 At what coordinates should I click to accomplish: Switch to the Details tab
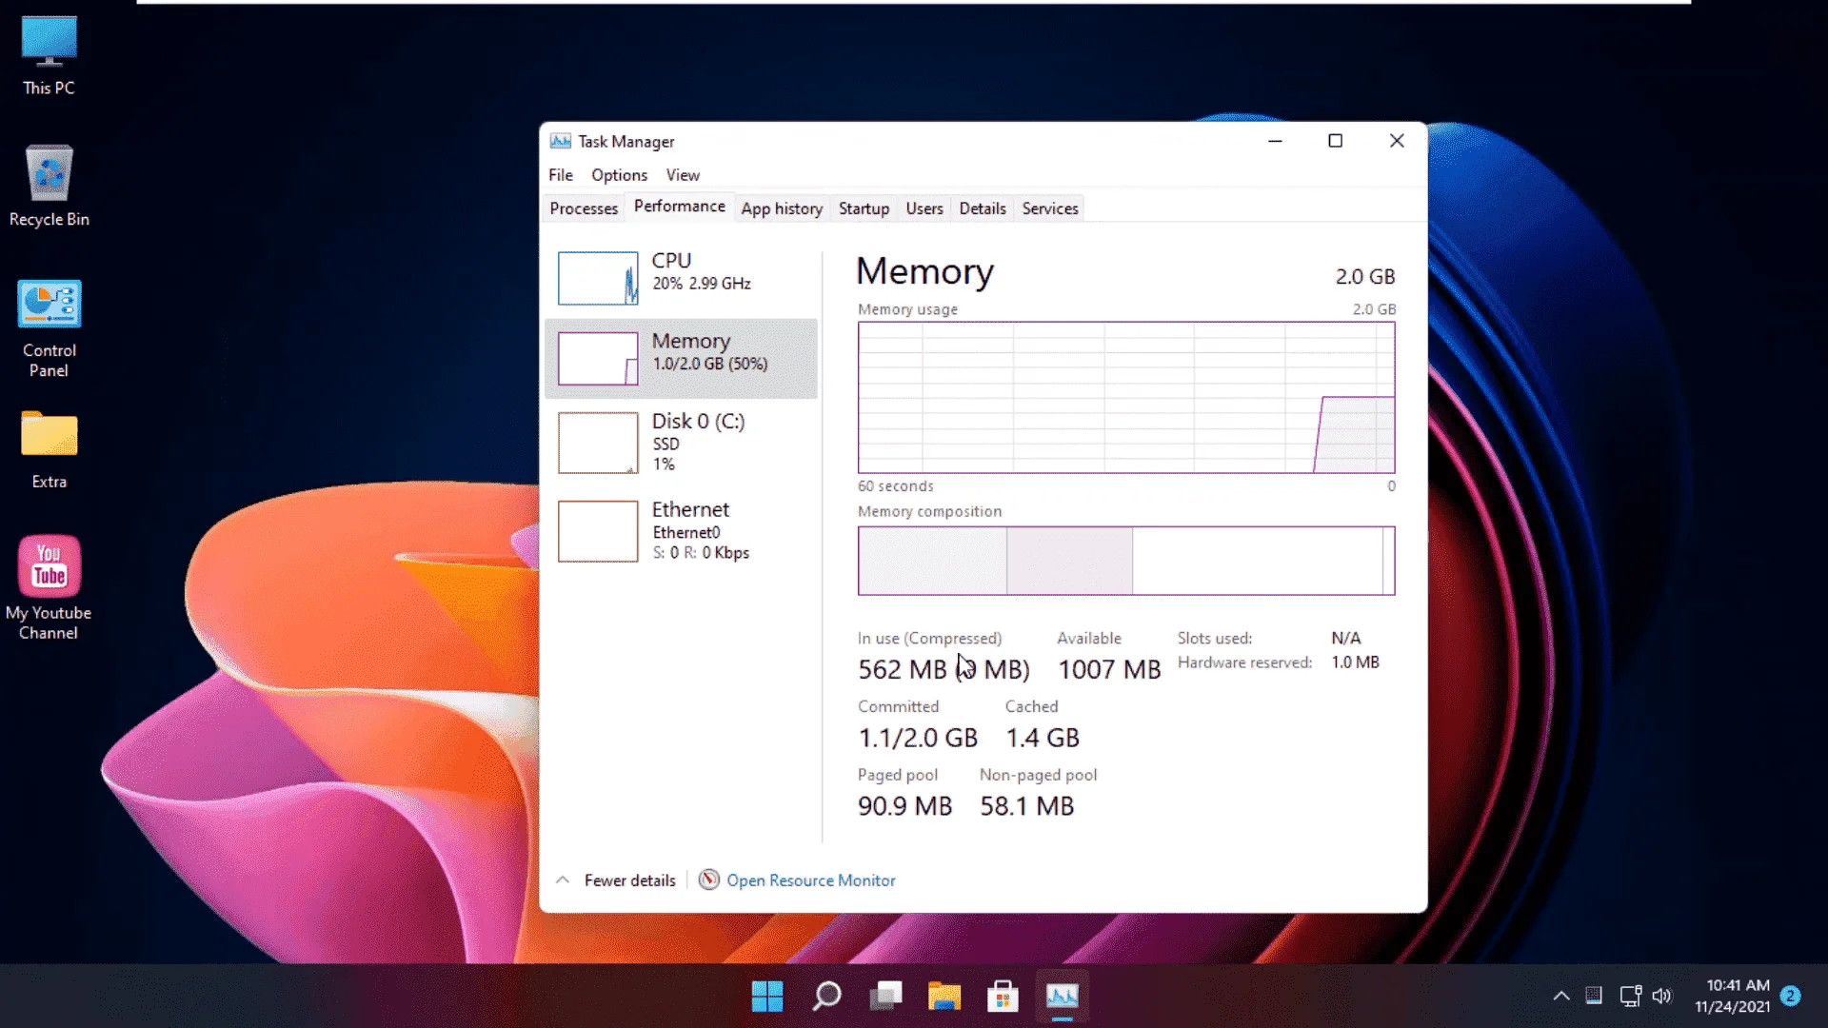pyautogui.click(x=983, y=208)
